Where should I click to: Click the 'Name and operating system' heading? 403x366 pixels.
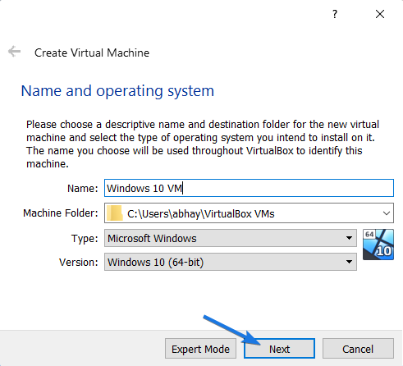117,91
